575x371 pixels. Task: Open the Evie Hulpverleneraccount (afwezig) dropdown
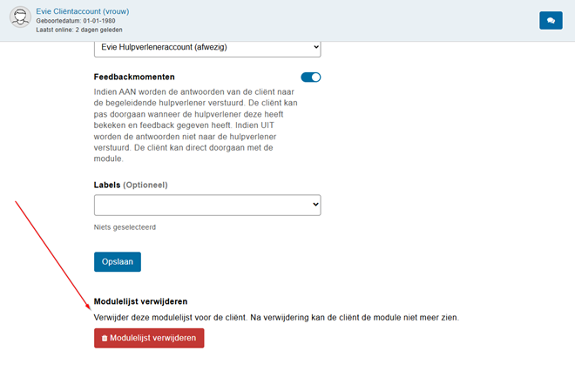coord(207,47)
